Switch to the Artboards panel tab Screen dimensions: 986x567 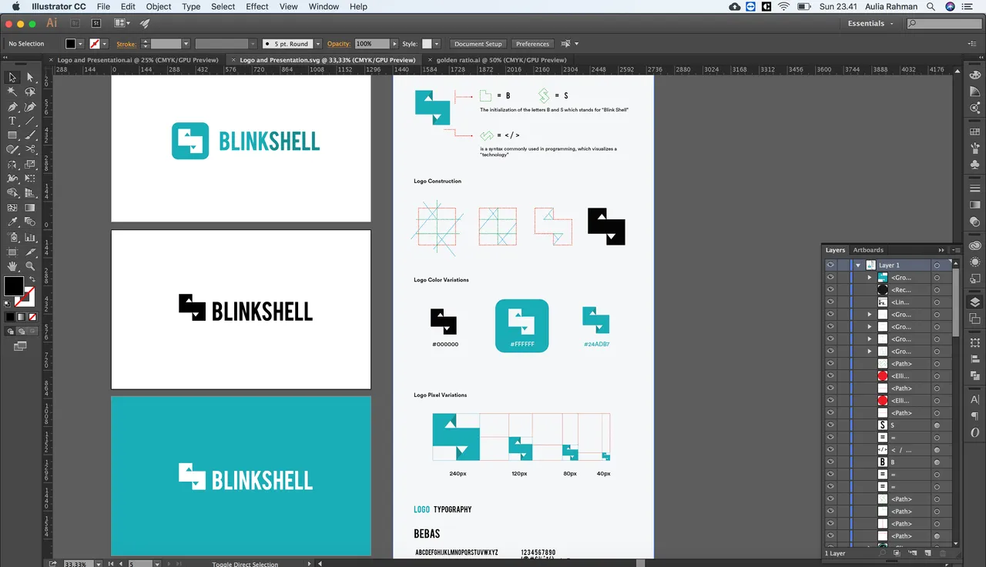868,250
